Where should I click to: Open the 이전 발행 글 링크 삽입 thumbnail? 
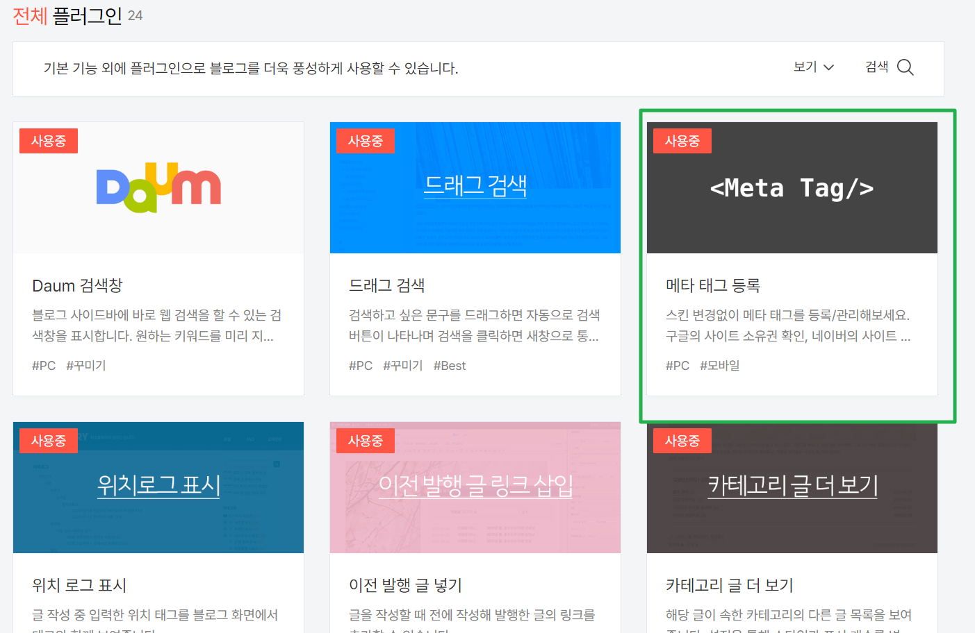[x=475, y=488]
